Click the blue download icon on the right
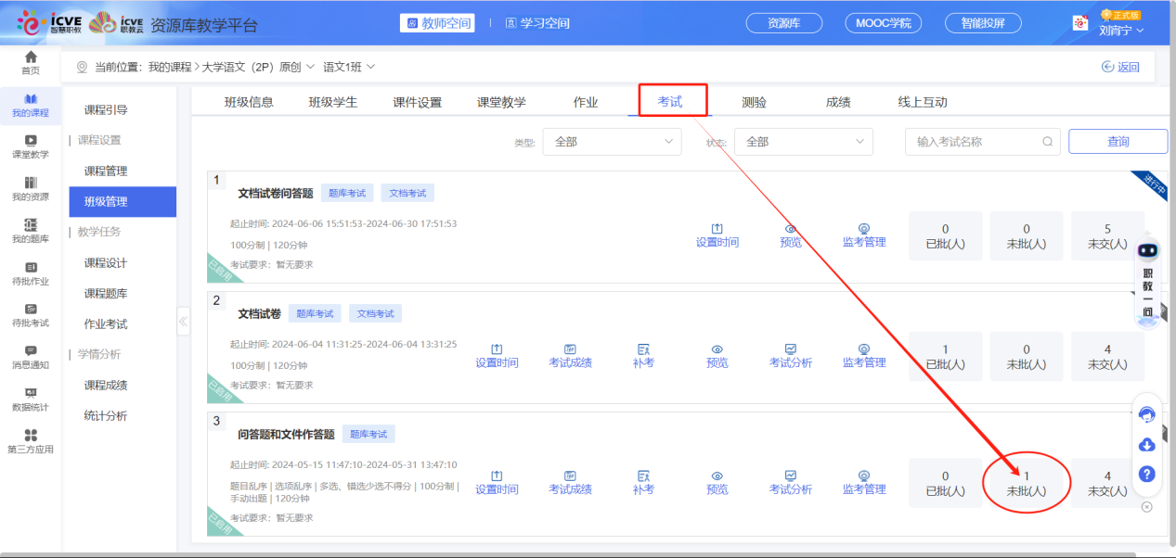The image size is (1176, 558). [1146, 445]
